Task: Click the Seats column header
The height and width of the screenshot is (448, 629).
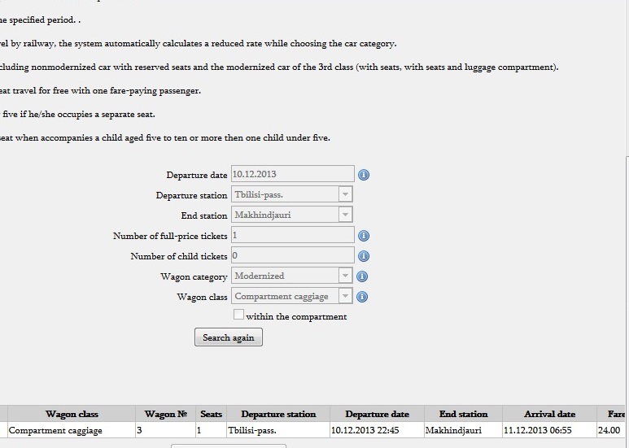Action: (x=211, y=414)
